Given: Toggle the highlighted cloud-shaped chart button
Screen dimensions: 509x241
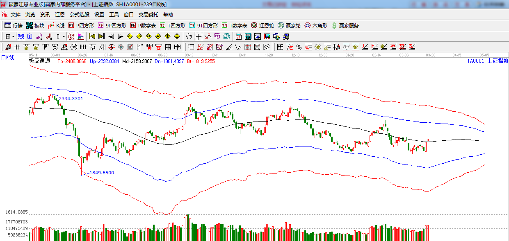Looking at the screenshot, I should tap(21, 36).
